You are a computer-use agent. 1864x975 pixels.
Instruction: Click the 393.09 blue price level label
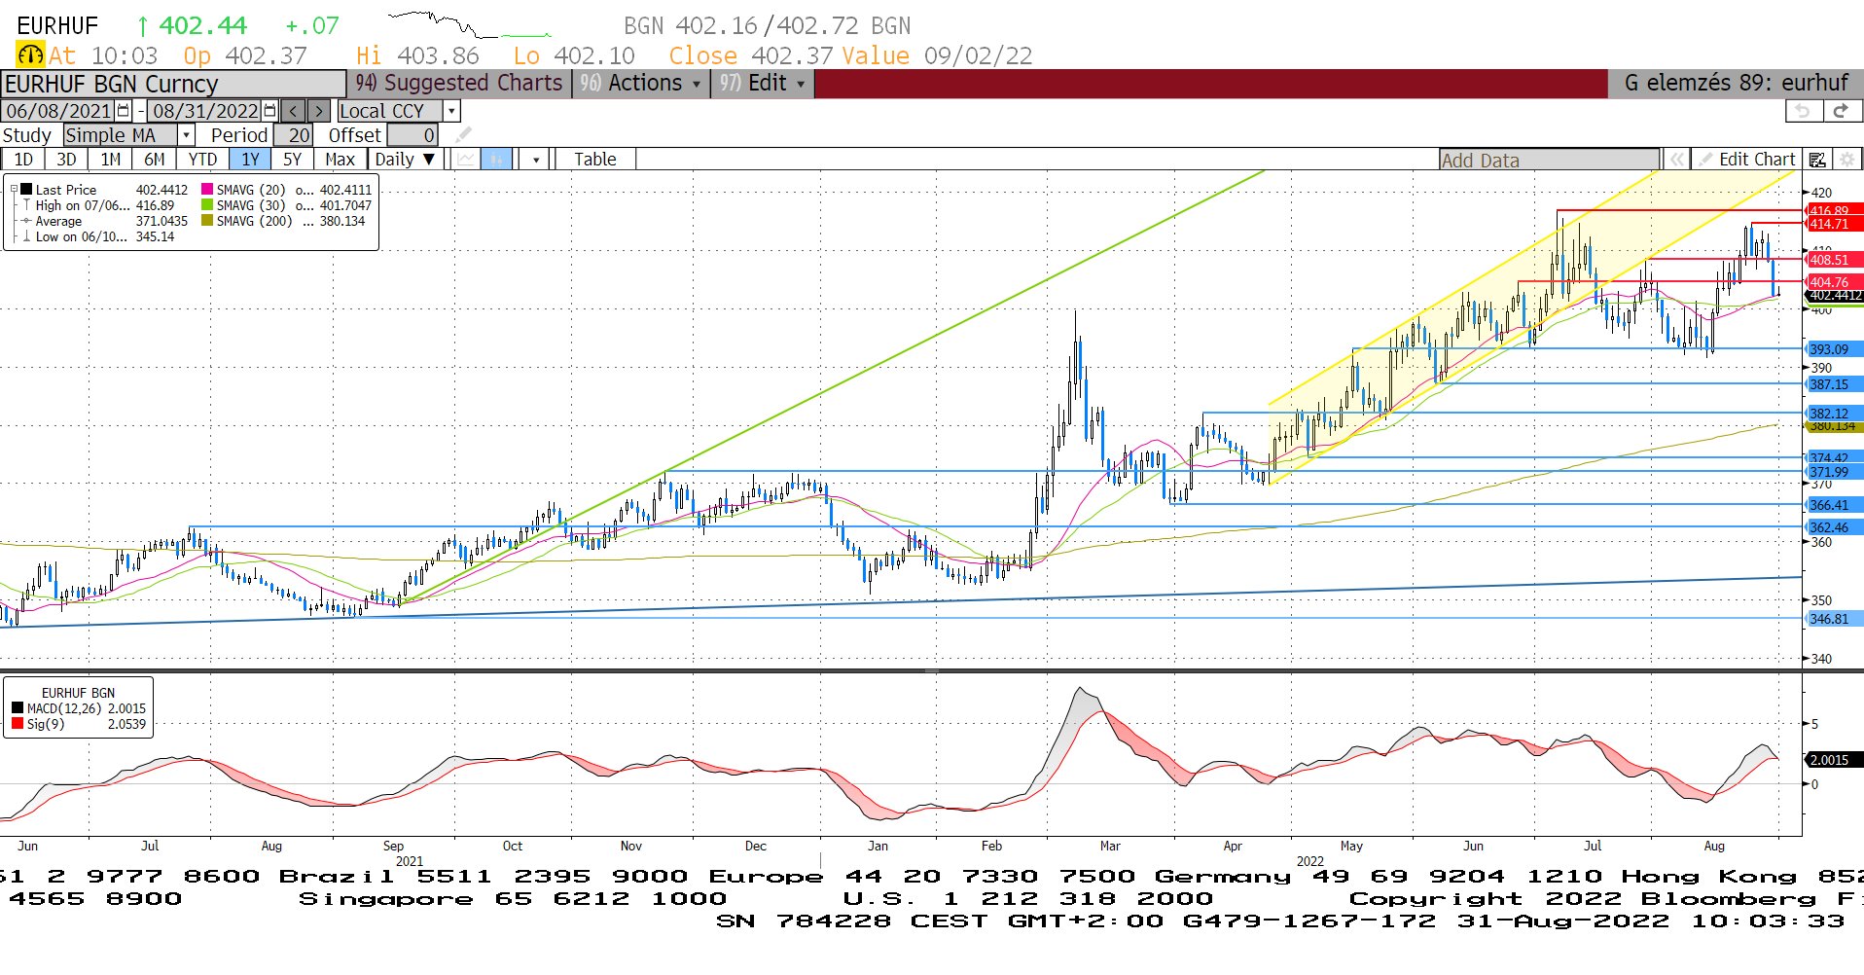click(x=1834, y=349)
